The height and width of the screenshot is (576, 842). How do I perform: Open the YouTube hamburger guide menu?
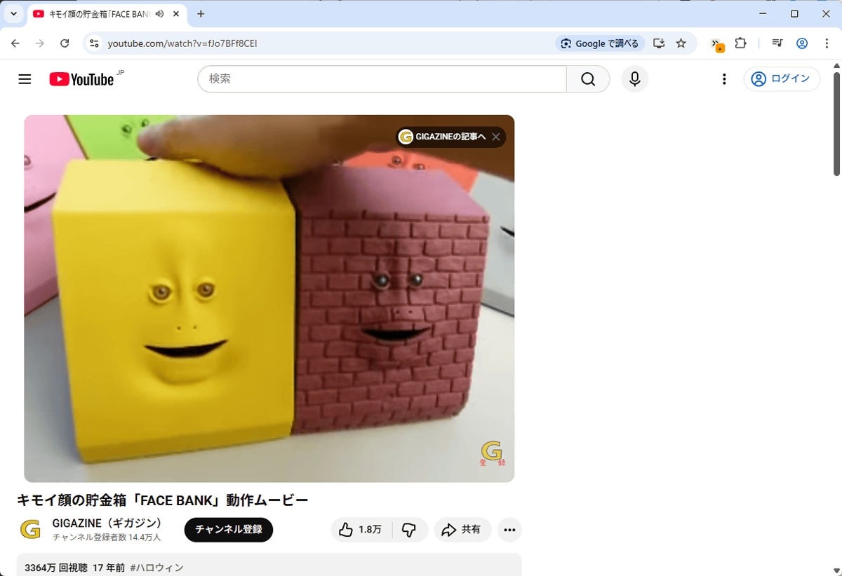(25, 79)
